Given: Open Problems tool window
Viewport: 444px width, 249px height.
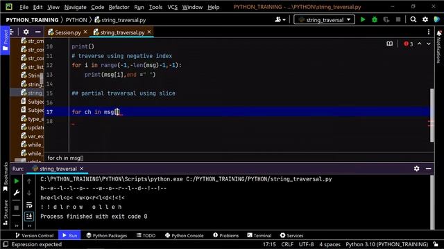Looking at the screenshot, I should click(x=225, y=235).
